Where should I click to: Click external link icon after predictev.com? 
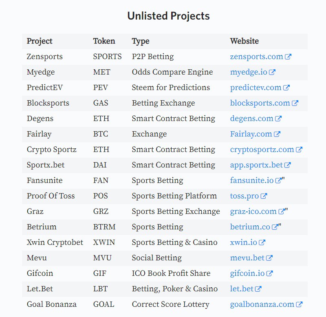[286, 88]
